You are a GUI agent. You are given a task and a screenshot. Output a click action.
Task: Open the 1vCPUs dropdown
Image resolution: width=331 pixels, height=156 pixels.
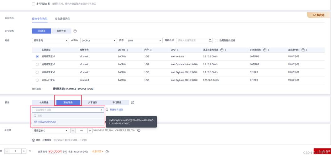[99, 40]
